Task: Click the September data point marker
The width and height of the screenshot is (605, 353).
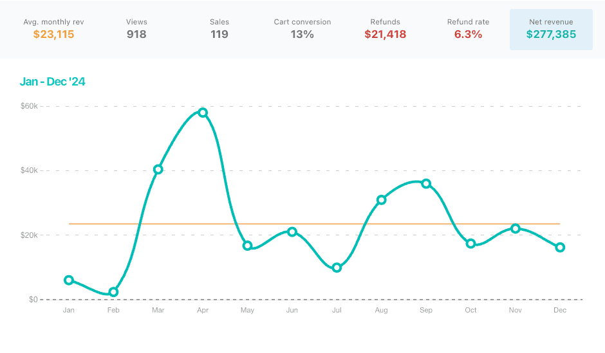Action: (426, 184)
